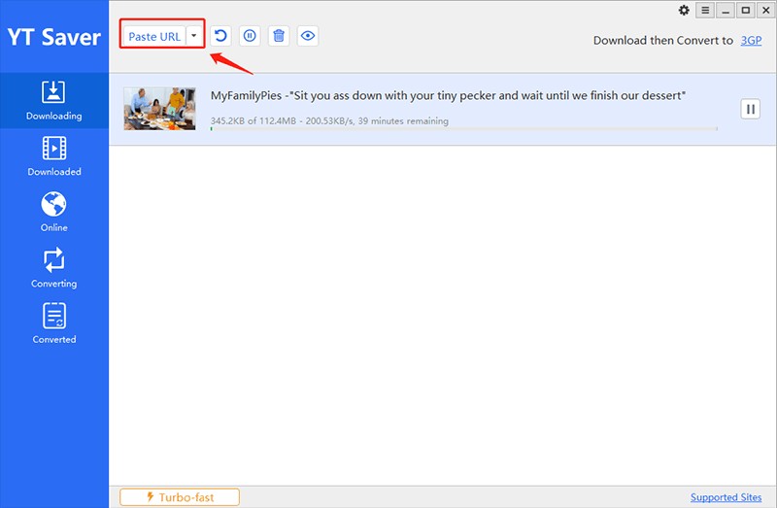Close the YT Saver window
This screenshot has width=777, height=508.
point(765,10)
